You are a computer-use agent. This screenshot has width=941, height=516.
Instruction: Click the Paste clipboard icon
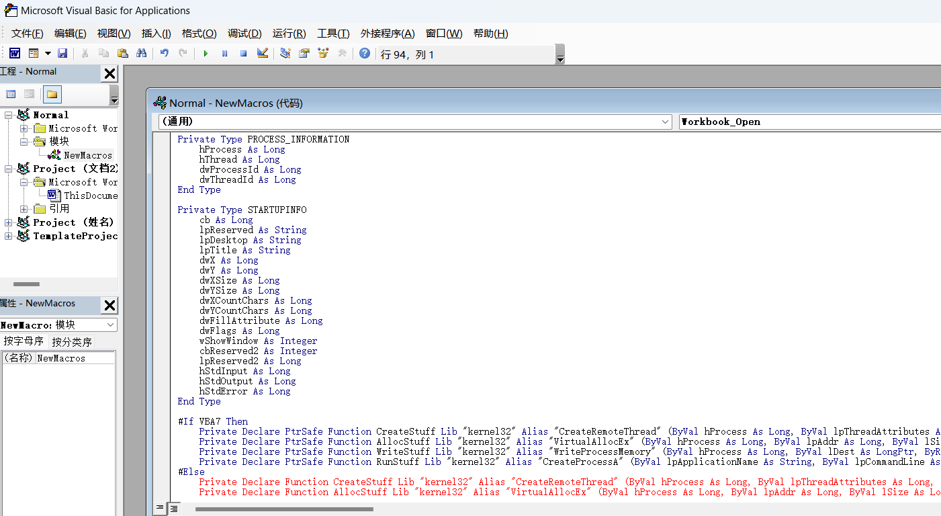coord(122,53)
